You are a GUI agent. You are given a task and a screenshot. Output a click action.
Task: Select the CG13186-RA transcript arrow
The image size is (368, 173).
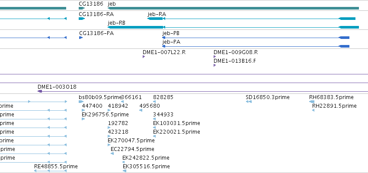[x=82, y=19]
